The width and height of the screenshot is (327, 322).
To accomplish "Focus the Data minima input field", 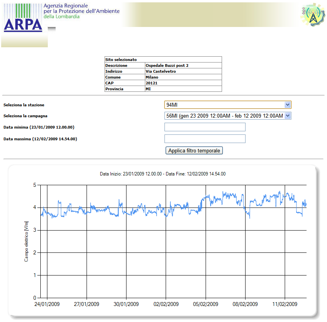I will [x=205, y=127].
